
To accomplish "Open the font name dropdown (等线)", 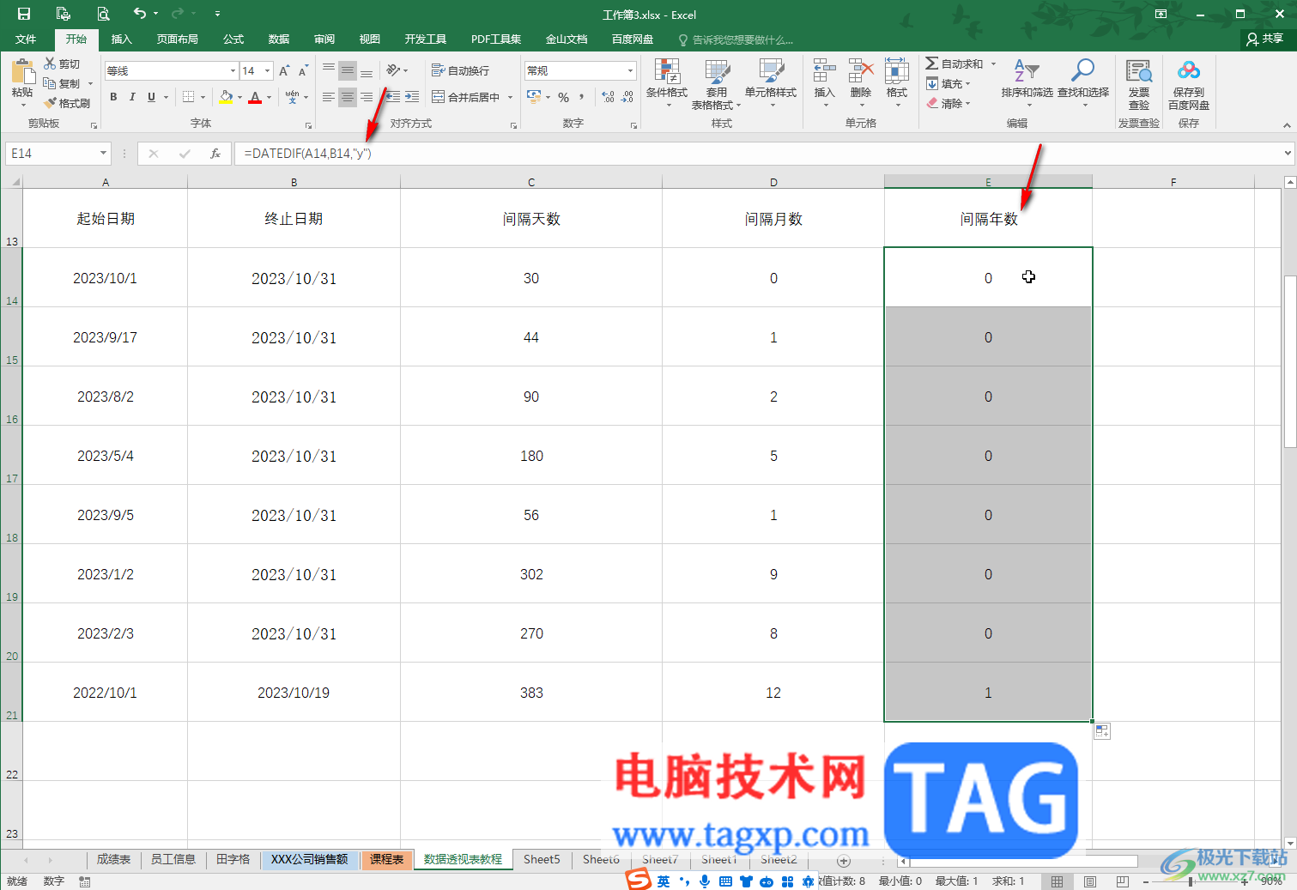I will (x=233, y=70).
